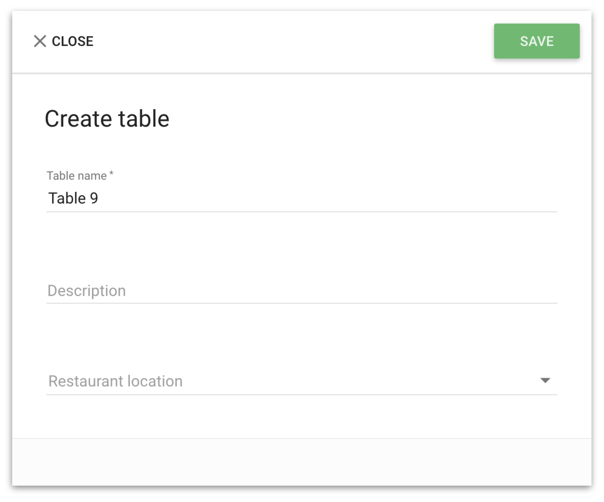Image resolution: width=604 pixels, height=502 pixels.
Task: Click on the 'Table 9' text value
Action: [73, 198]
